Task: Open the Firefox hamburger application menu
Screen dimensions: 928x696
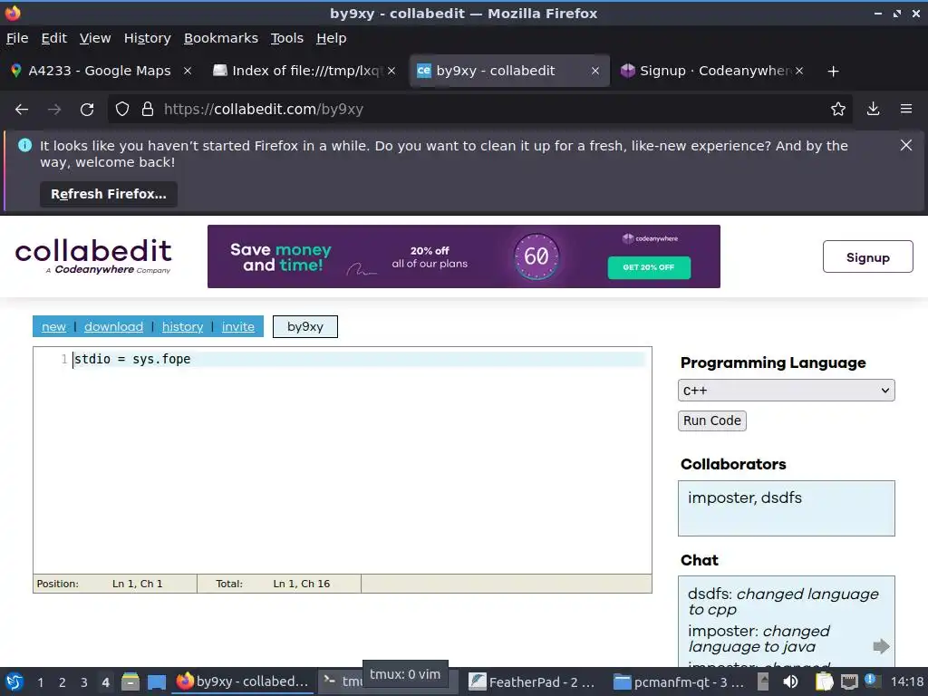Action: pyautogui.click(x=906, y=109)
